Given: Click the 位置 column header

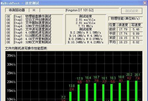Looking at the screenshot, I should pyautogui.click(x=113, y=25).
